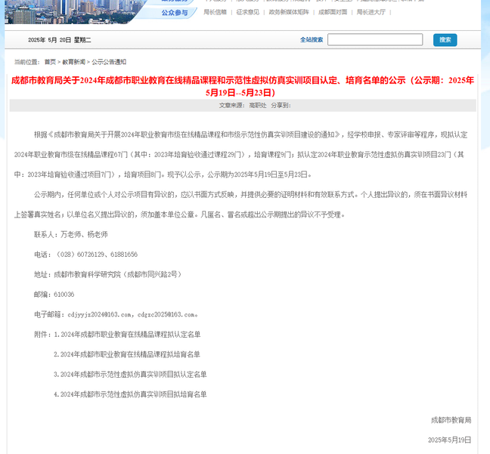The image size is (490, 454).
Task: Click the paragraph starting with 根据《成都市教育局
Action: [x=240, y=155]
